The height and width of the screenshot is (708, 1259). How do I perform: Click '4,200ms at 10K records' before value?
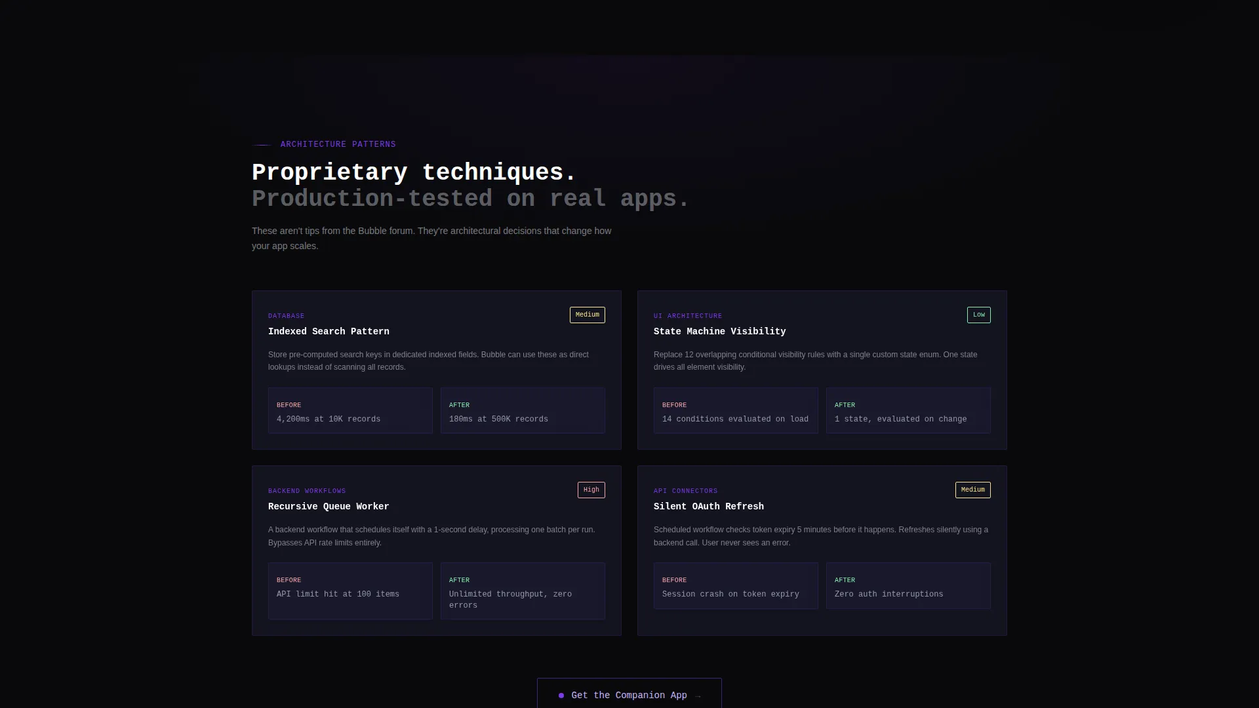(x=328, y=420)
